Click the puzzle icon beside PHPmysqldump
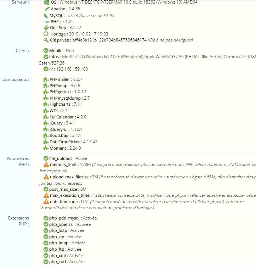Viewport: 256px width, 267px height. tap(46, 98)
